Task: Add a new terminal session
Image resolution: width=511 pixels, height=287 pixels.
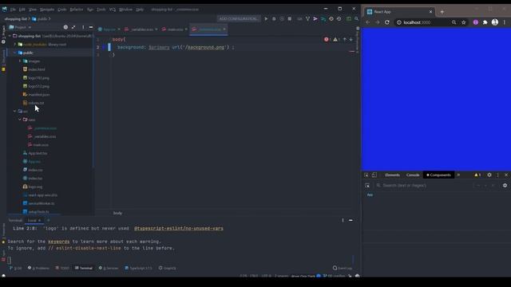Action: click(48, 220)
